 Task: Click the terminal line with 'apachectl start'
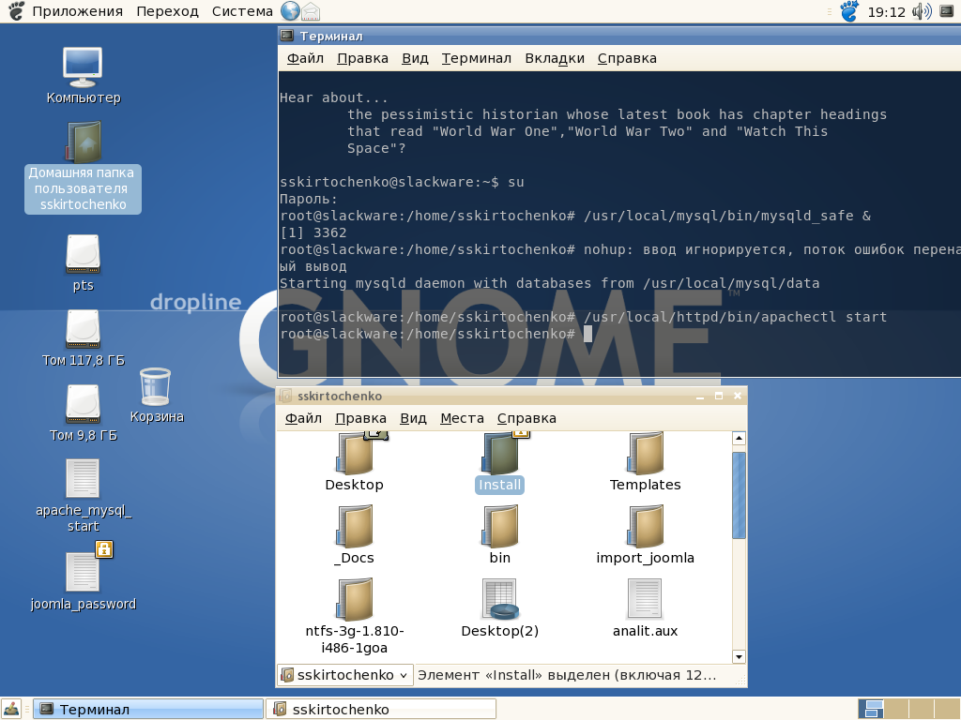pos(583,317)
